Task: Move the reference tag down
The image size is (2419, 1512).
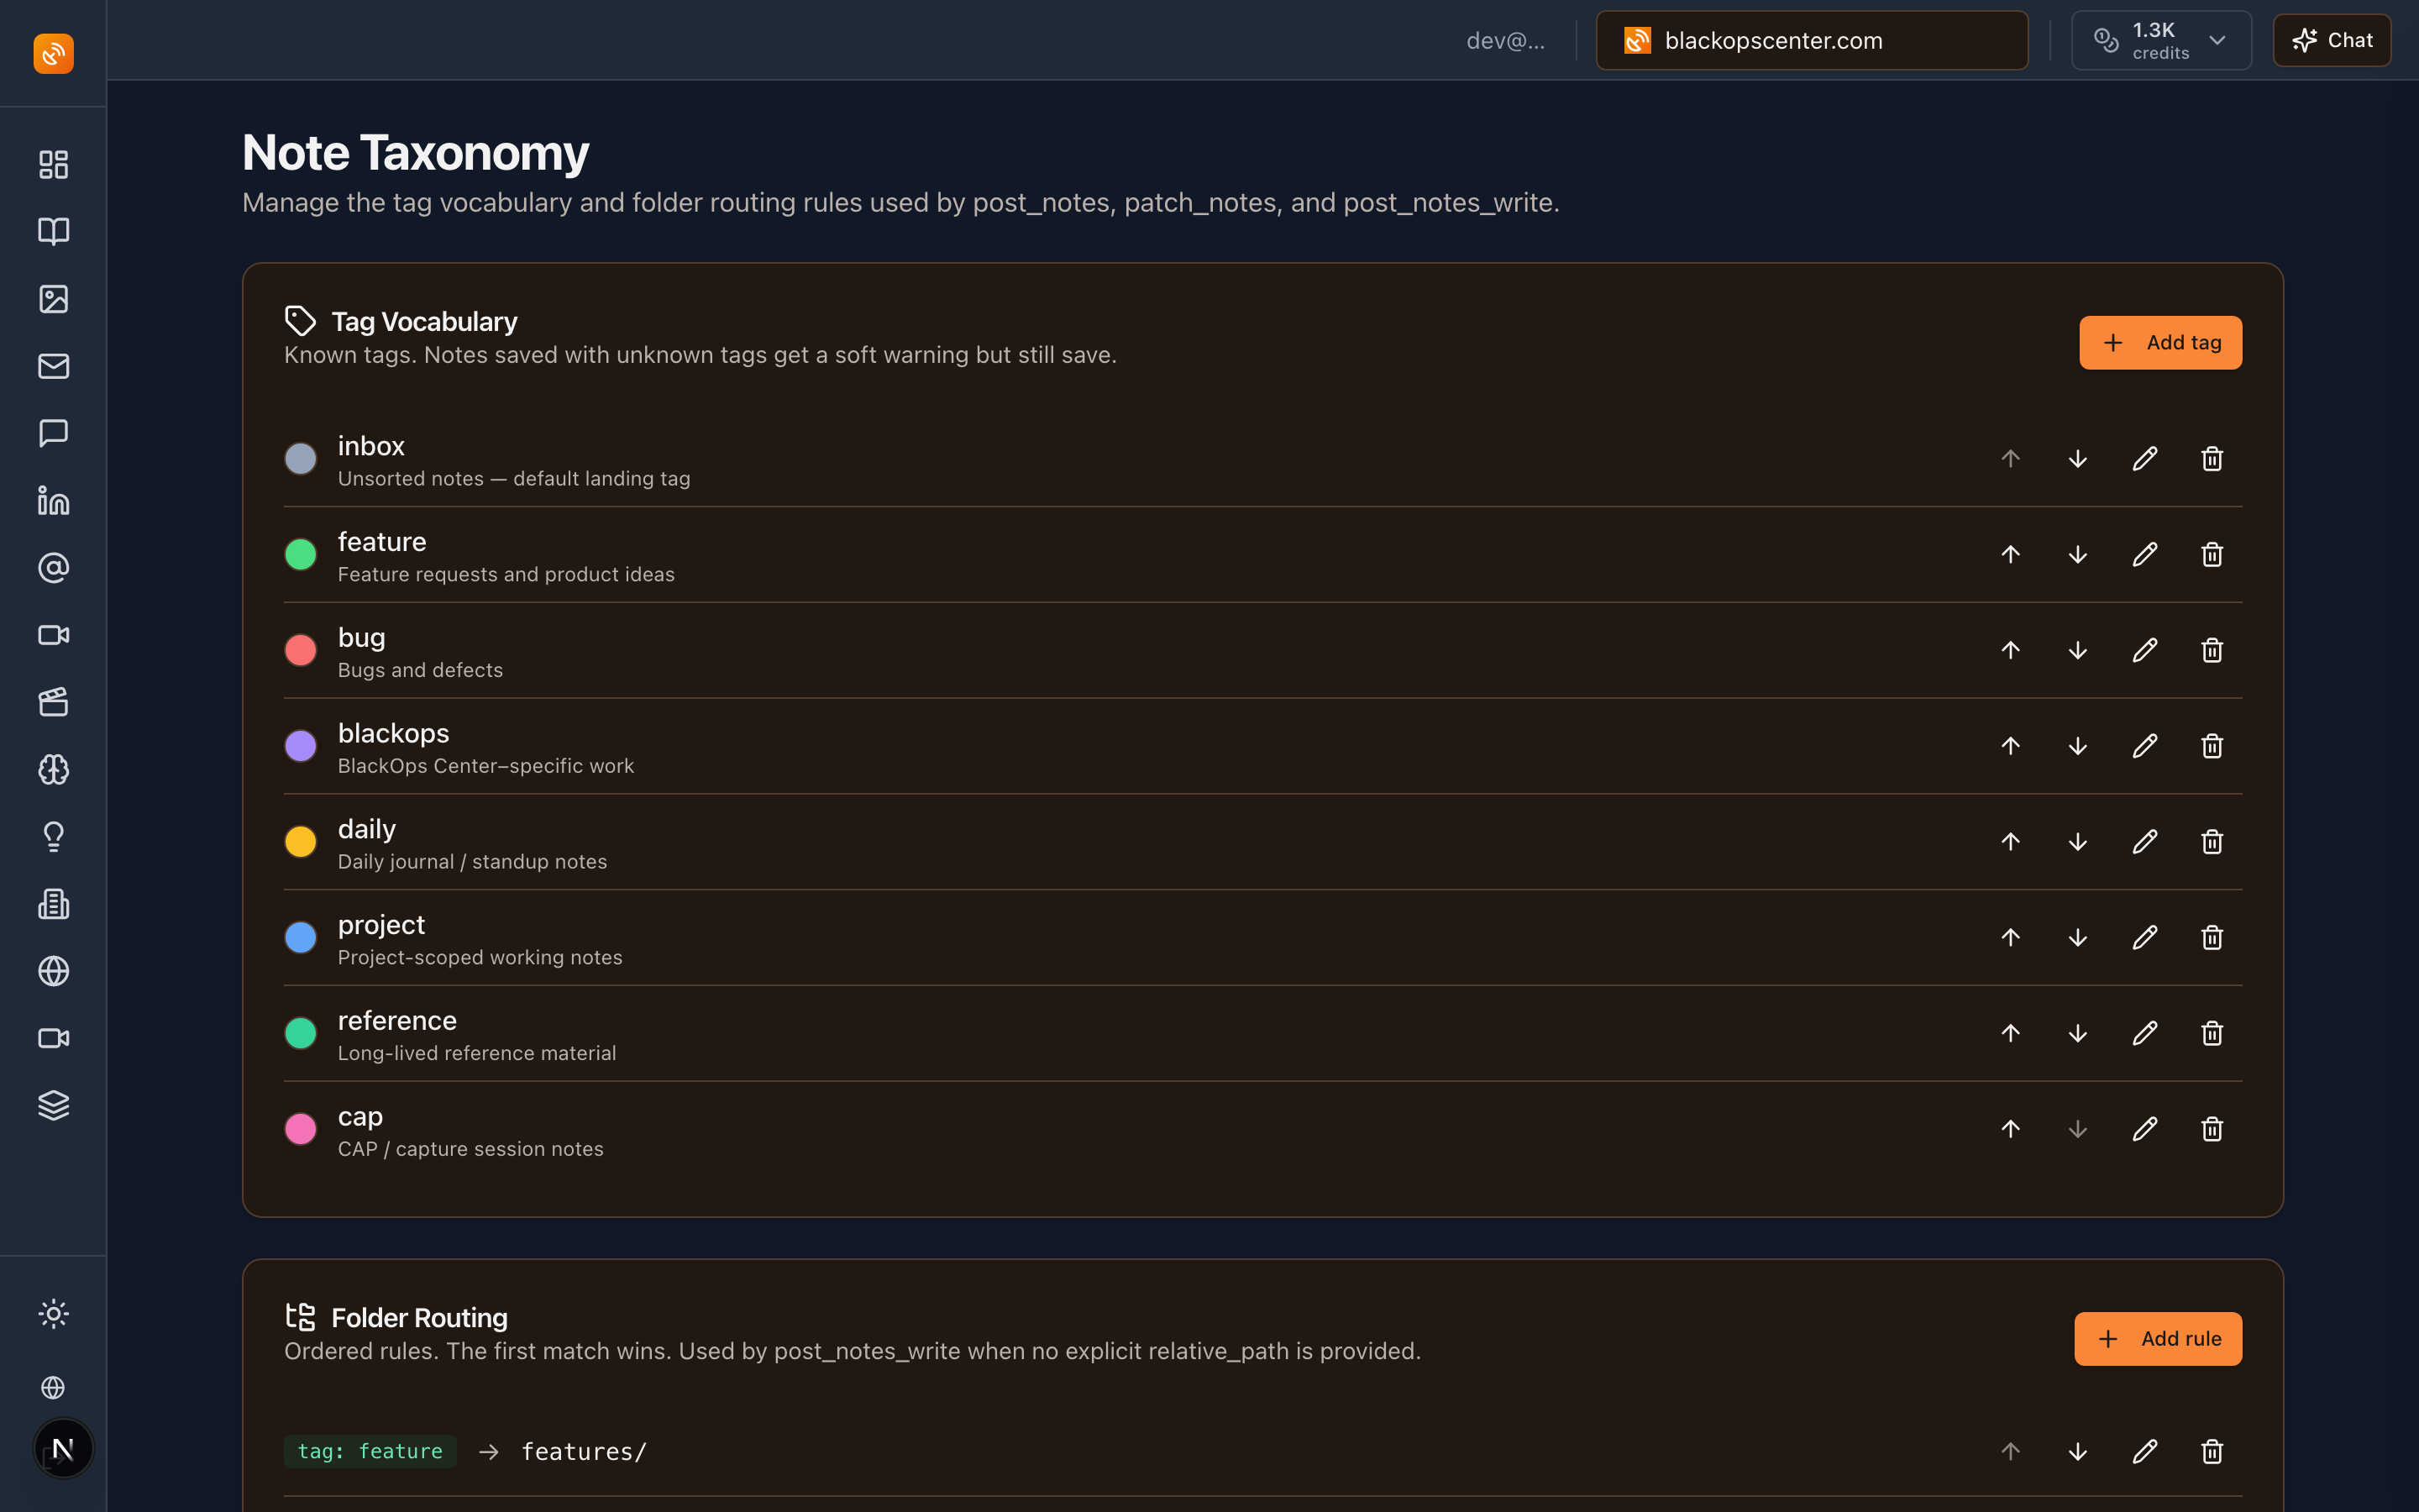Action: tap(2077, 1033)
